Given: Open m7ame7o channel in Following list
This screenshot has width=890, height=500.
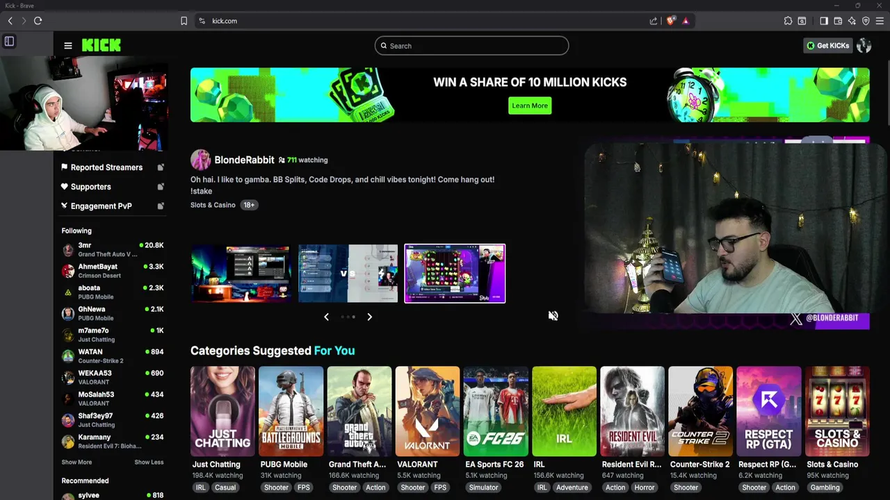Looking at the screenshot, I should click(x=112, y=335).
